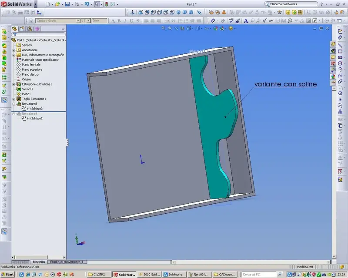Screen dimensions: 348x278
Task: Open the ConfigurationManager tab
Action: pos(30,29)
